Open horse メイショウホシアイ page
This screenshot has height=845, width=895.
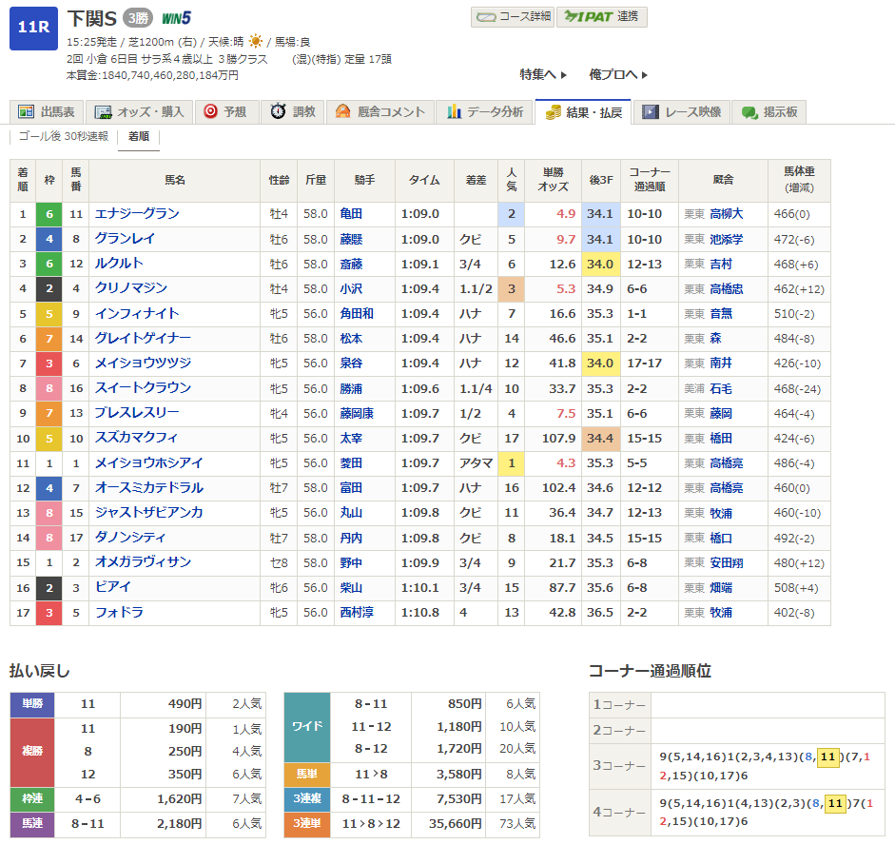coord(147,463)
